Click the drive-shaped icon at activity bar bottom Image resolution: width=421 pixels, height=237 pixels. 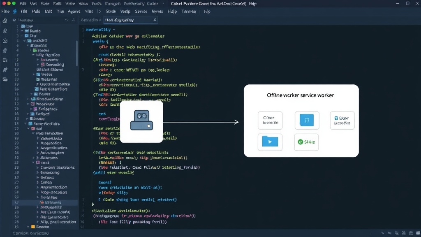pos(5,79)
